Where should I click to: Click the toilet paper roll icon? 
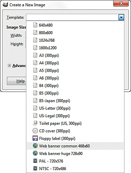[35, 123]
